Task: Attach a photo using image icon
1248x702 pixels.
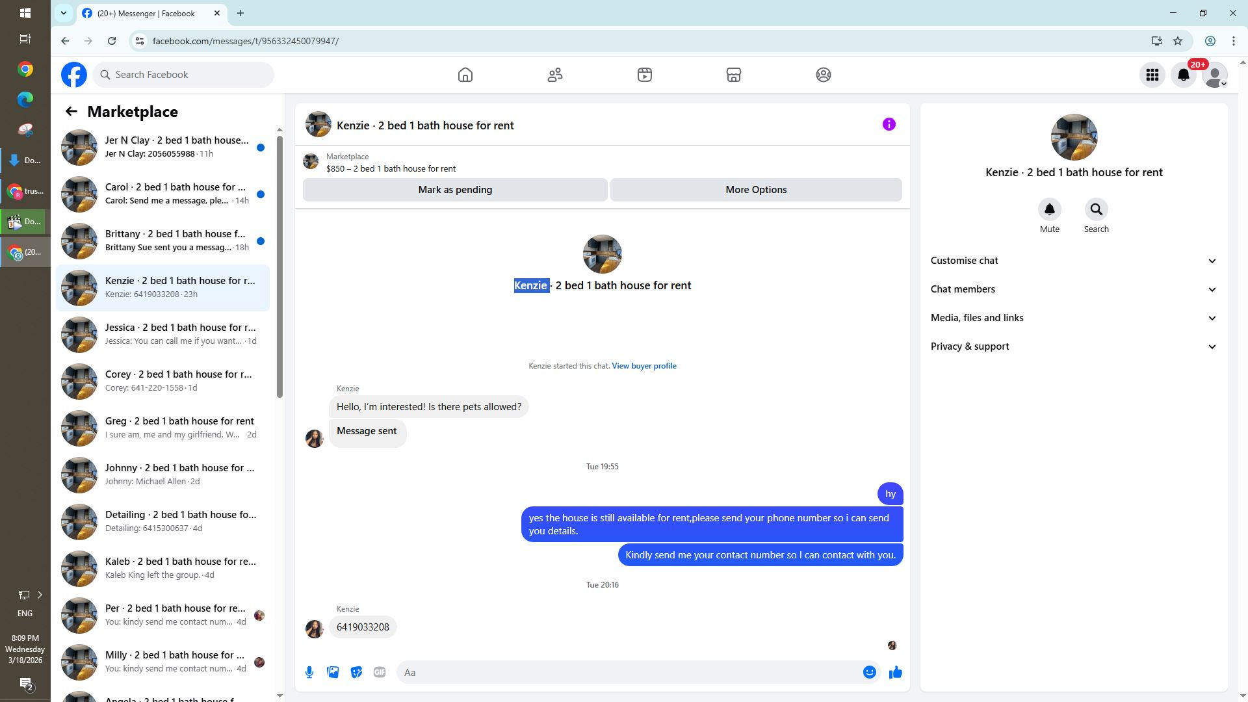Action: 333,672
